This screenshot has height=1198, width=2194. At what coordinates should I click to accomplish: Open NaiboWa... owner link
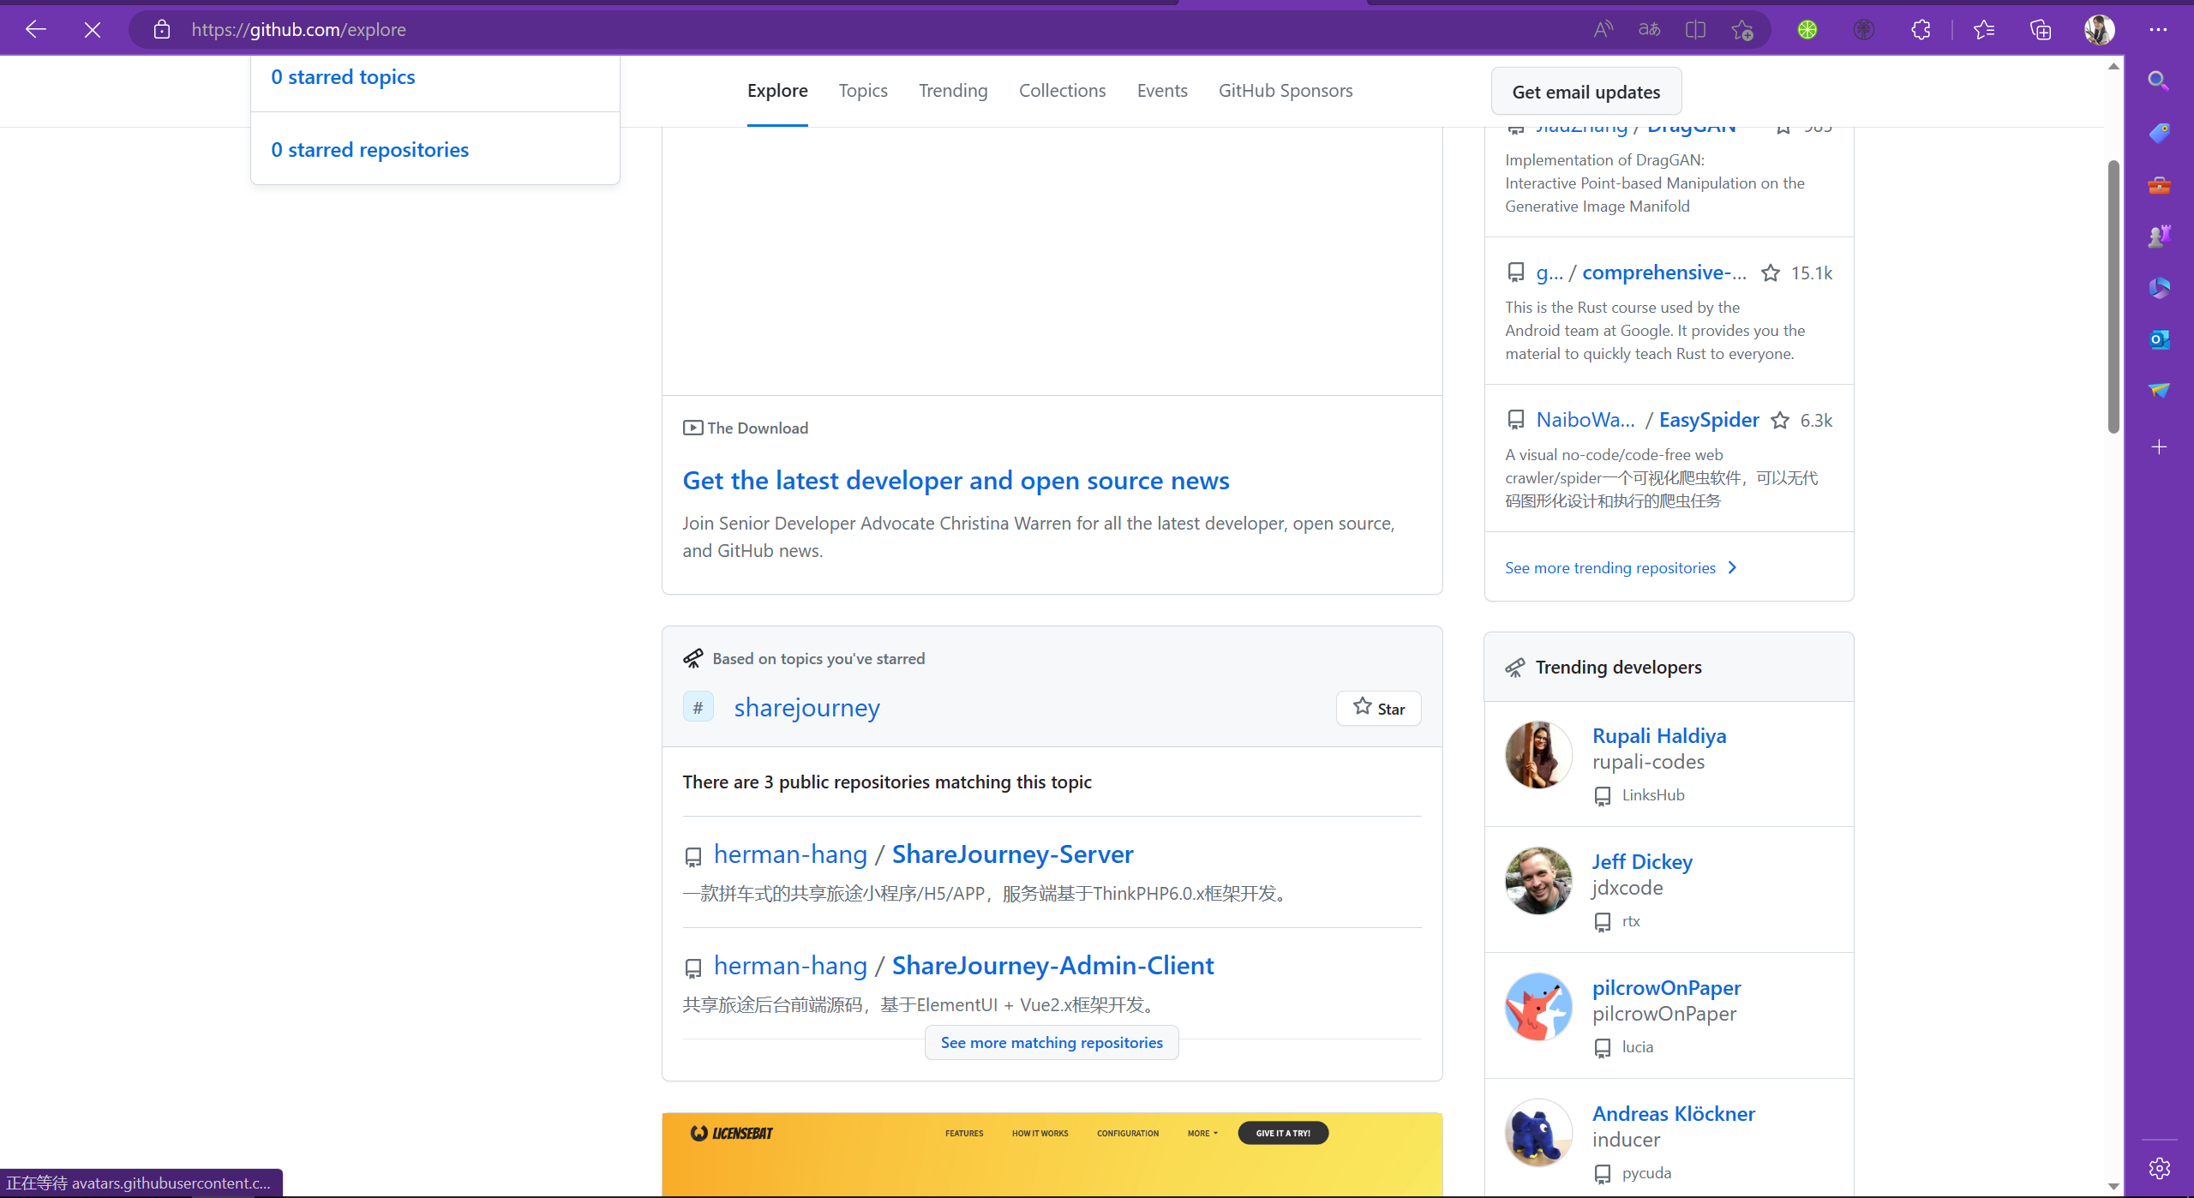click(1586, 420)
